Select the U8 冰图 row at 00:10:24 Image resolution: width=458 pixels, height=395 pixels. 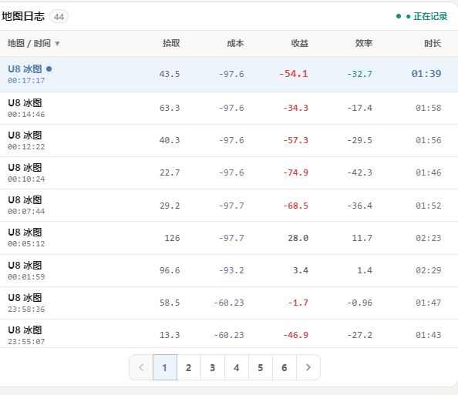click(229, 172)
